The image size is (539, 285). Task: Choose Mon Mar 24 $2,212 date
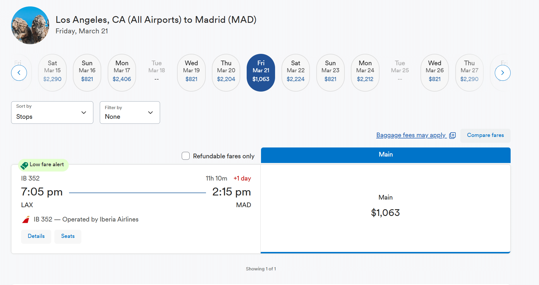coord(365,73)
